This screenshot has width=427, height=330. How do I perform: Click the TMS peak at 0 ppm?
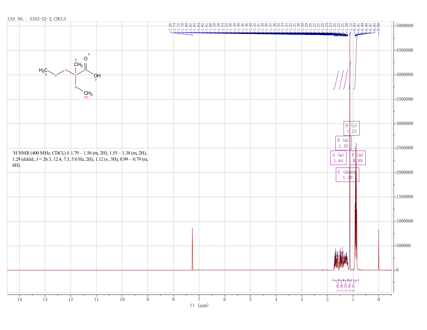(x=379, y=250)
